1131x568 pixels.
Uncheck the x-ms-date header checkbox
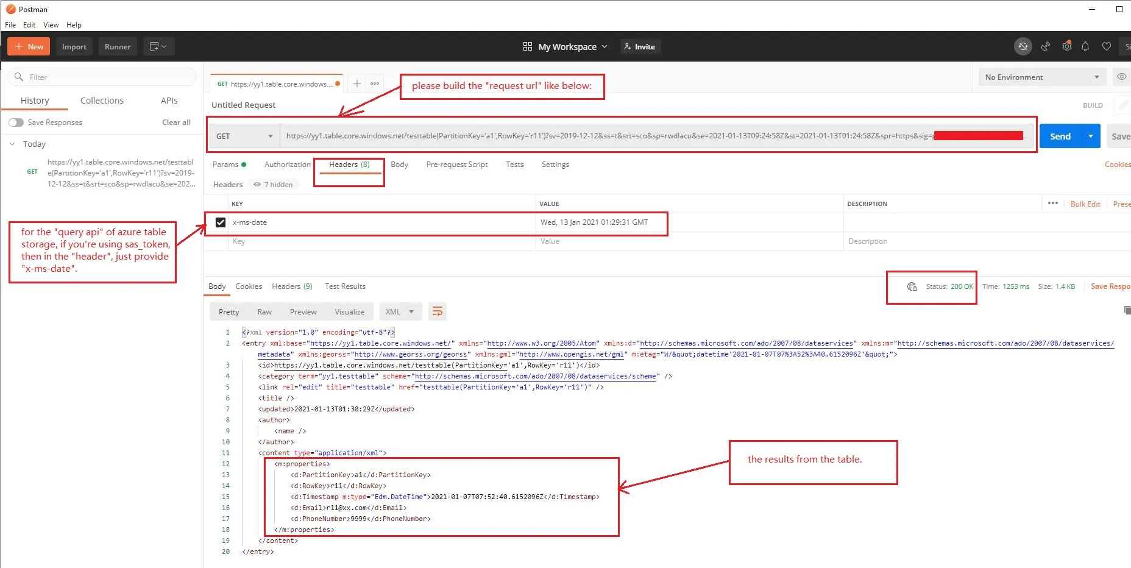pyautogui.click(x=221, y=222)
